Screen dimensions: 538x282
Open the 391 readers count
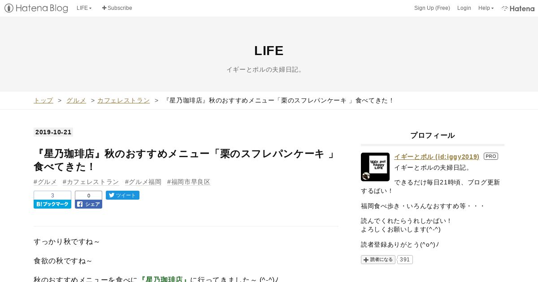[405, 260]
